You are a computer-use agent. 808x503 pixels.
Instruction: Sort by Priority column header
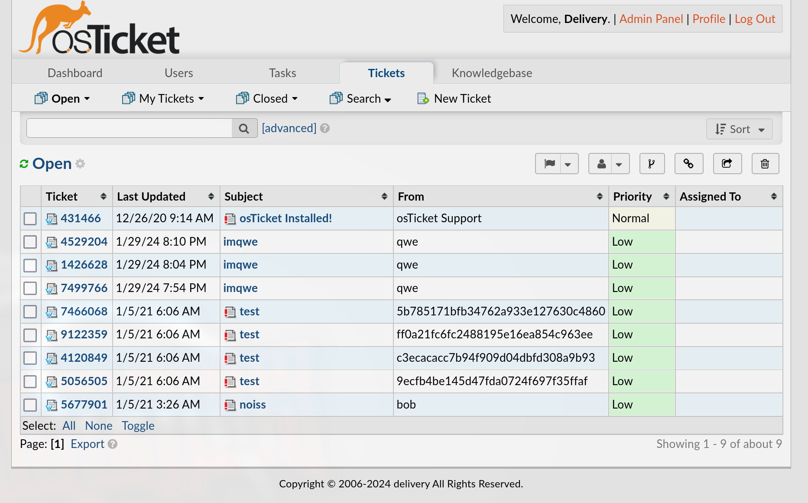(x=642, y=197)
